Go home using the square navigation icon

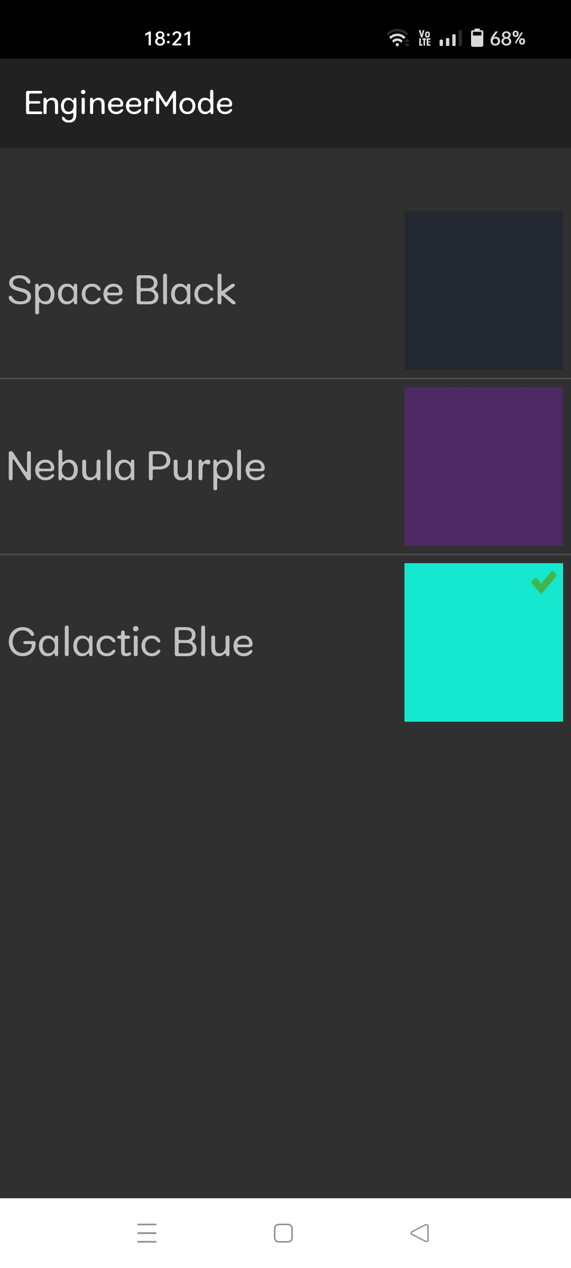[283, 1233]
